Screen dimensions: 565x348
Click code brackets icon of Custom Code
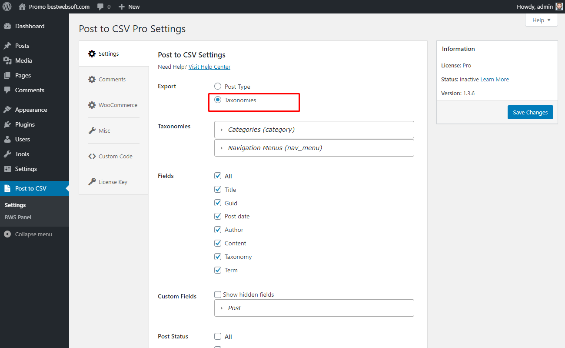[x=92, y=156]
